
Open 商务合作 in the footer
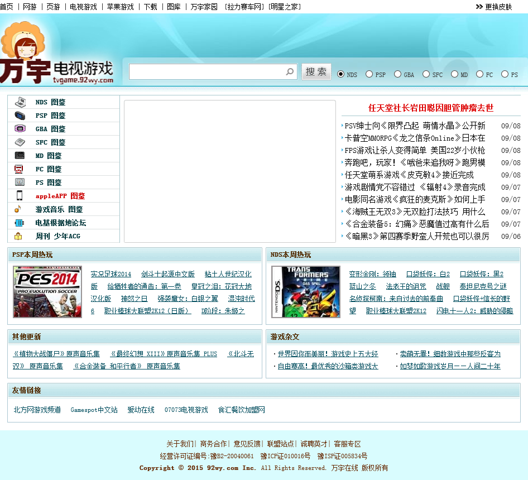click(214, 444)
